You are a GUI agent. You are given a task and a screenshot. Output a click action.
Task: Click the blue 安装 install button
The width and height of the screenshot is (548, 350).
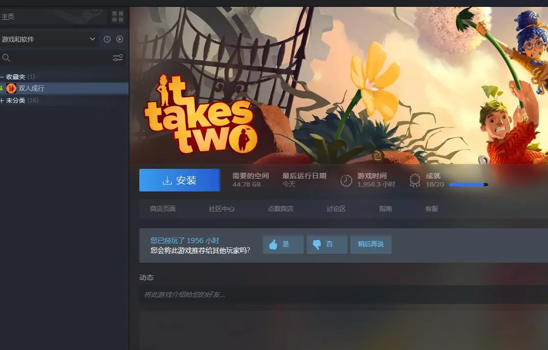[x=180, y=180]
